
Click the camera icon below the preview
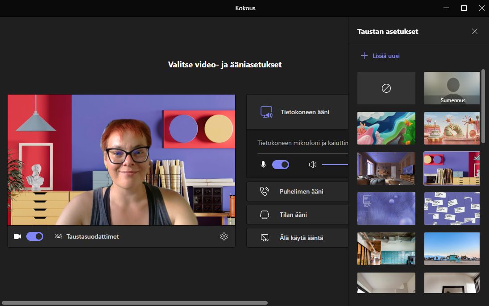pyautogui.click(x=17, y=236)
